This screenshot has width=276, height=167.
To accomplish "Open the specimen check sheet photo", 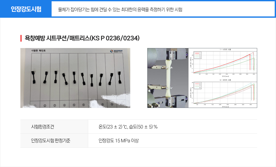I will (75, 78).
